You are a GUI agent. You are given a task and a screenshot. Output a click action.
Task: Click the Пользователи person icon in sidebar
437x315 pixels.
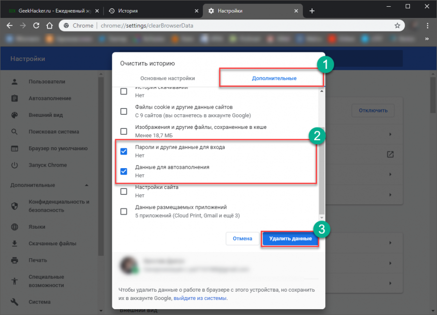tap(15, 82)
